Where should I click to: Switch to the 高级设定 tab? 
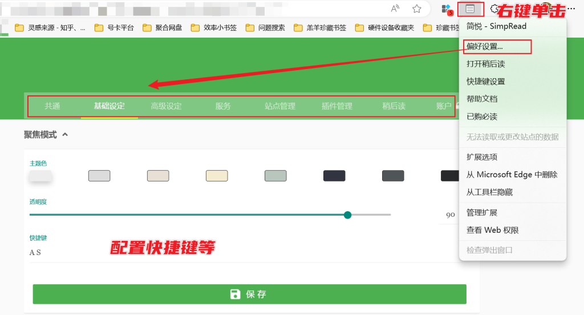pyautogui.click(x=166, y=106)
